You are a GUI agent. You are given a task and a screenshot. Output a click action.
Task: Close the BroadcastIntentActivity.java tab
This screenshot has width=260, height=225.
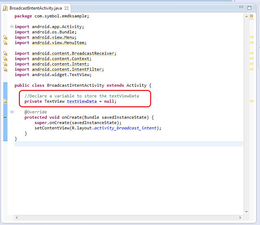(66, 8)
